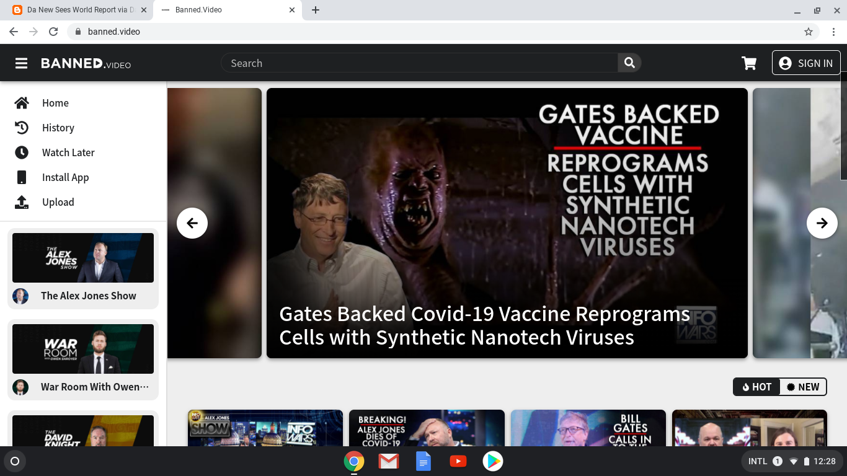
Task: Open the fourth video thumbnail with two people
Action: 750,428
